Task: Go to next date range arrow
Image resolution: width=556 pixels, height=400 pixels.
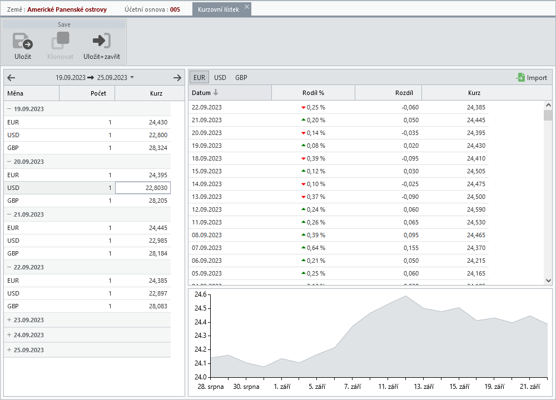Action: (x=177, y=78)
